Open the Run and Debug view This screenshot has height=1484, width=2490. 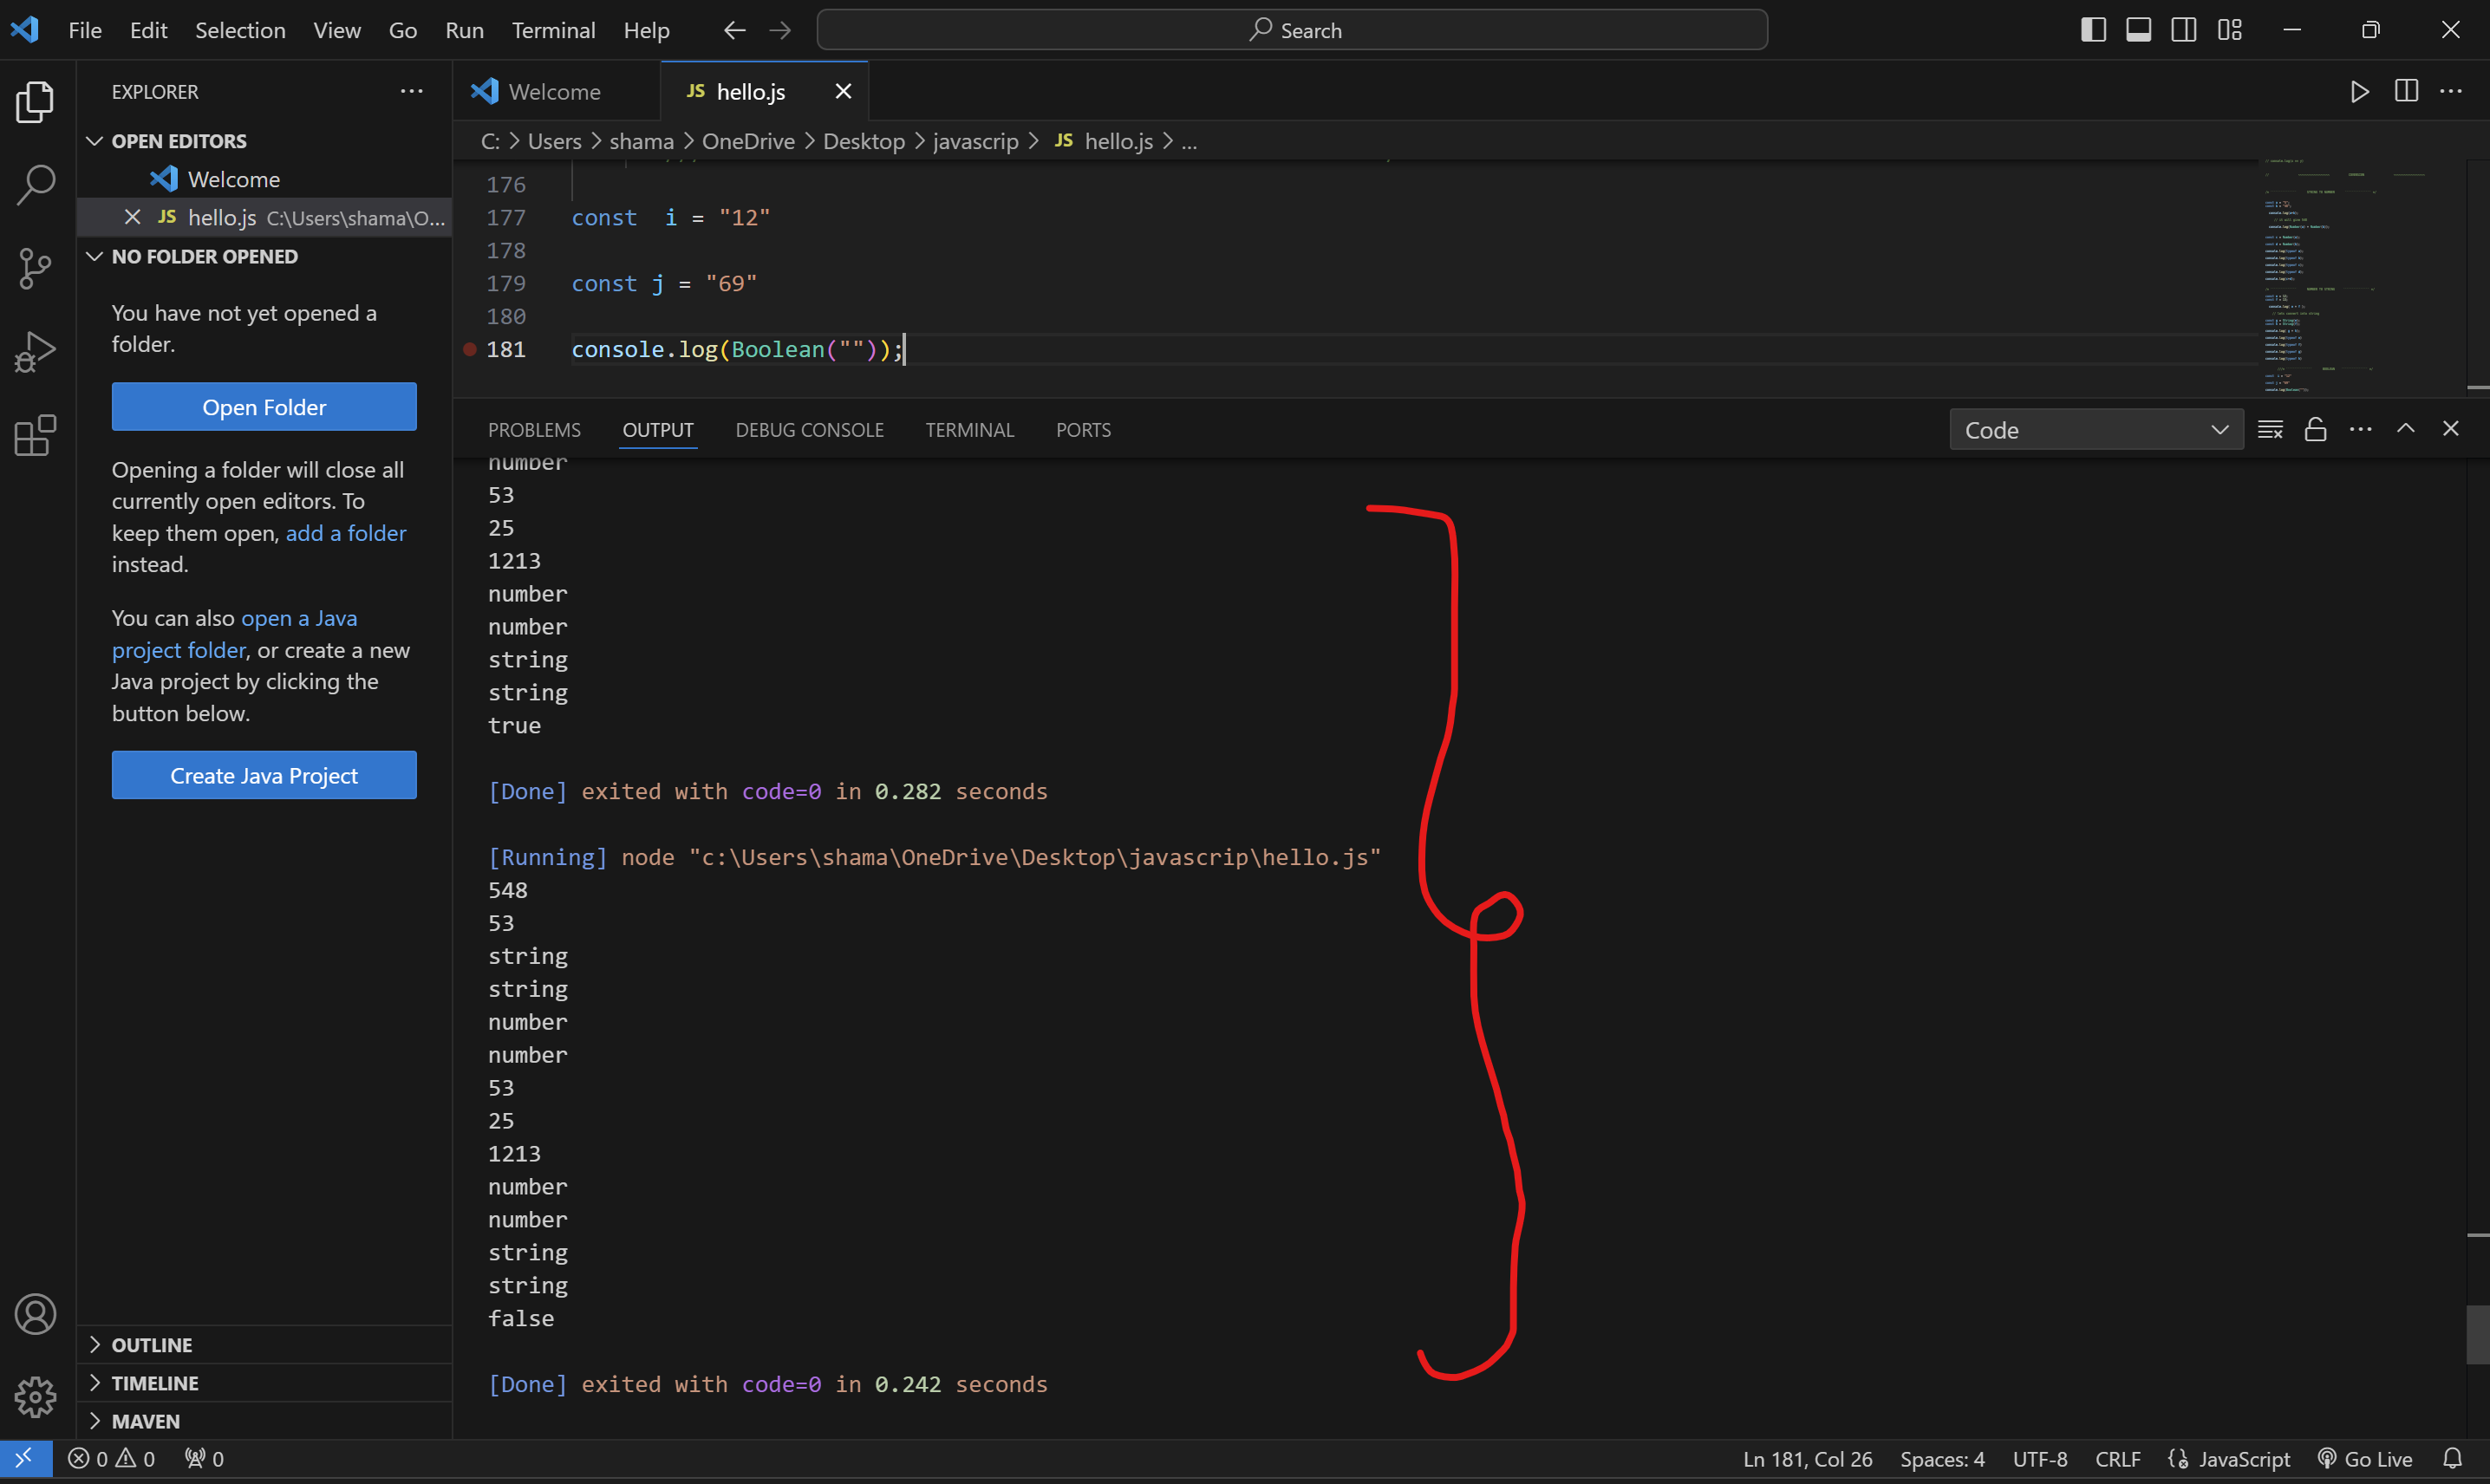36,351
